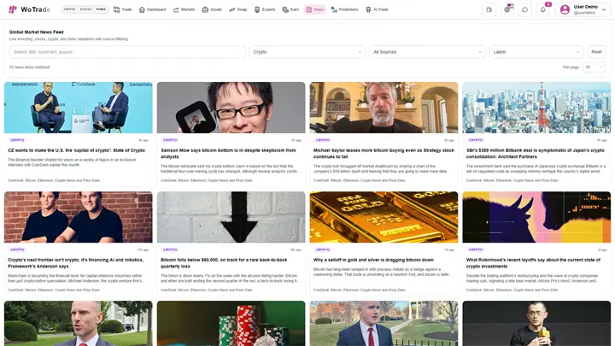
Task: Open the Swap page
Action: point(238,9)
